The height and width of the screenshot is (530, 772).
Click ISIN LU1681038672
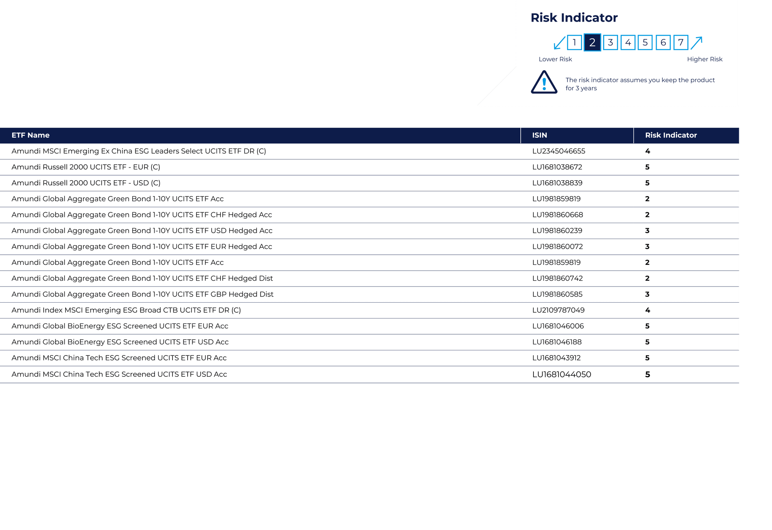click(557, 167)
